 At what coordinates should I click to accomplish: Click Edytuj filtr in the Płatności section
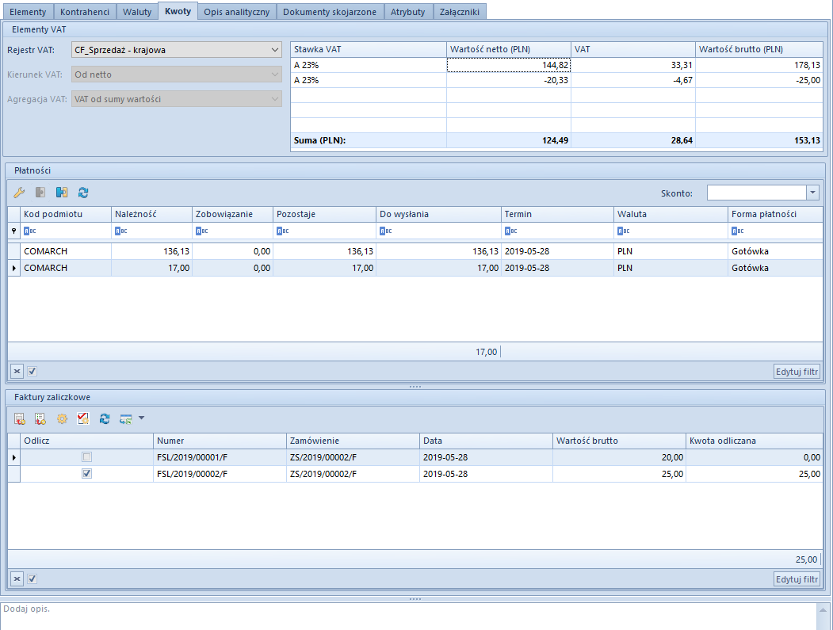[x=797, y=372]
